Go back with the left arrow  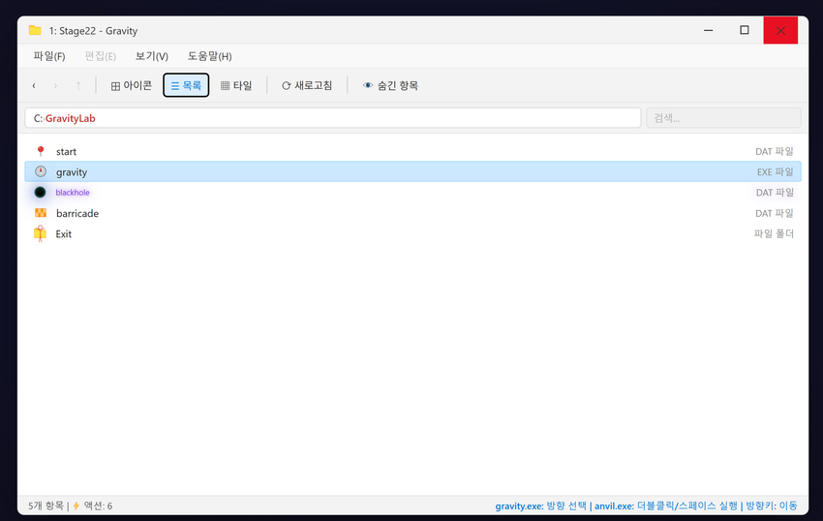pyautogui.click(x=34, y=85)
